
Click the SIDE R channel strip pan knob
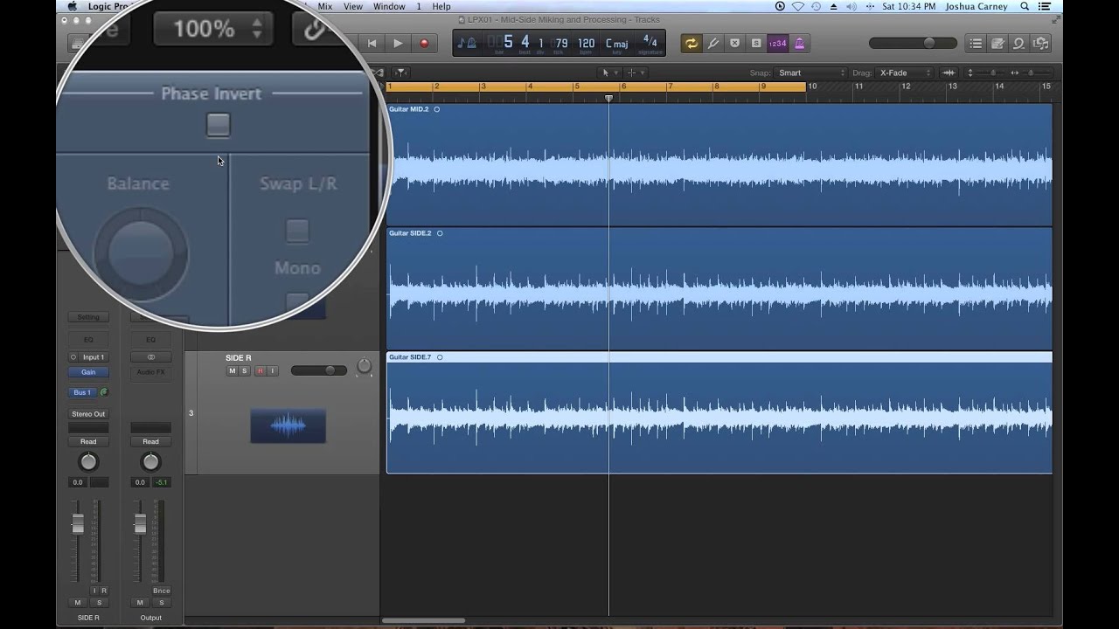88,462
